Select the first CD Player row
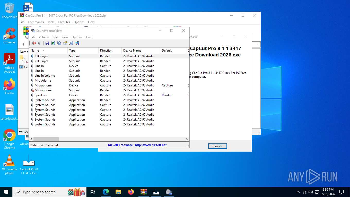The width and height of the screenshot is (350, 197). coord(109,56)
